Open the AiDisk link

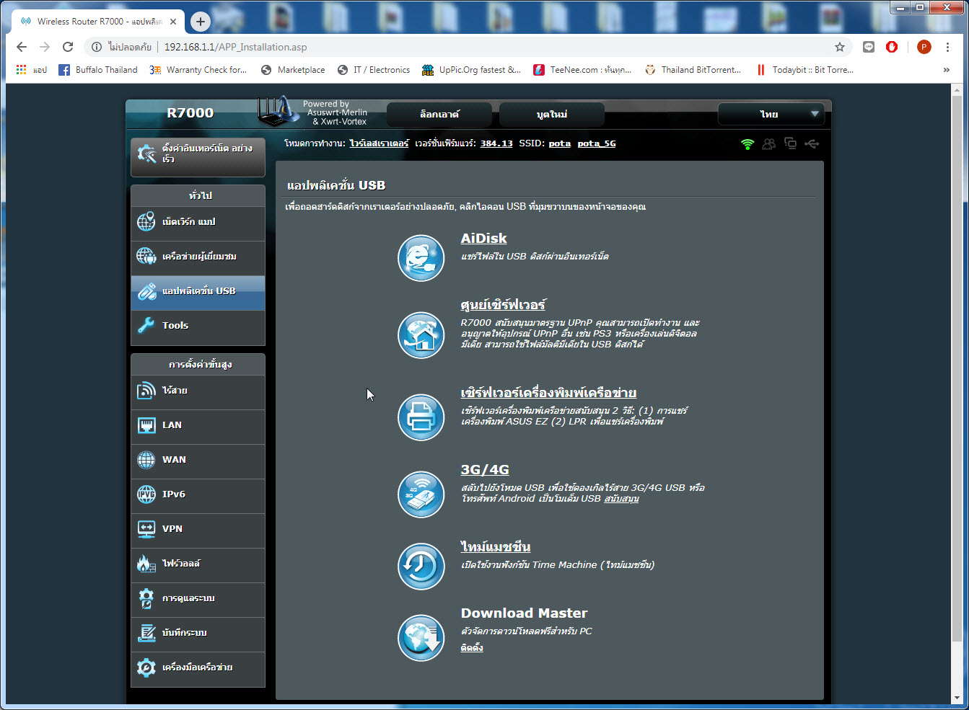pyautogui.click(x=483, y=239)
